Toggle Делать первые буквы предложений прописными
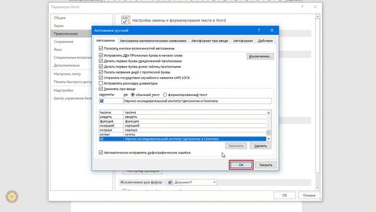Screen dimensions: 376x212 click(100, 61)
